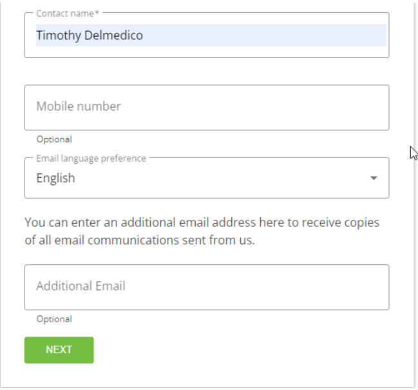Screen dimensions: 418x390
Task: Open the Email language preference dropdown
Action: [x=206, y=178]
